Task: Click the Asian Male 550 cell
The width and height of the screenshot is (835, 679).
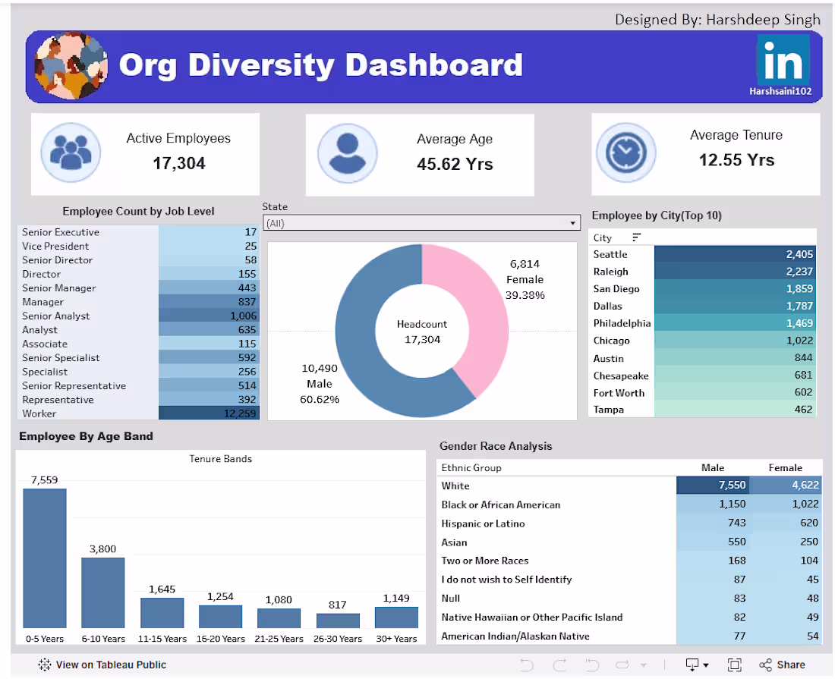Action: coord(713,542)
